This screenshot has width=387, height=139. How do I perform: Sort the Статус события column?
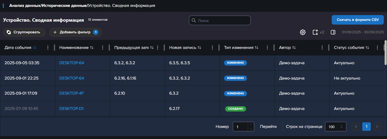367,48
